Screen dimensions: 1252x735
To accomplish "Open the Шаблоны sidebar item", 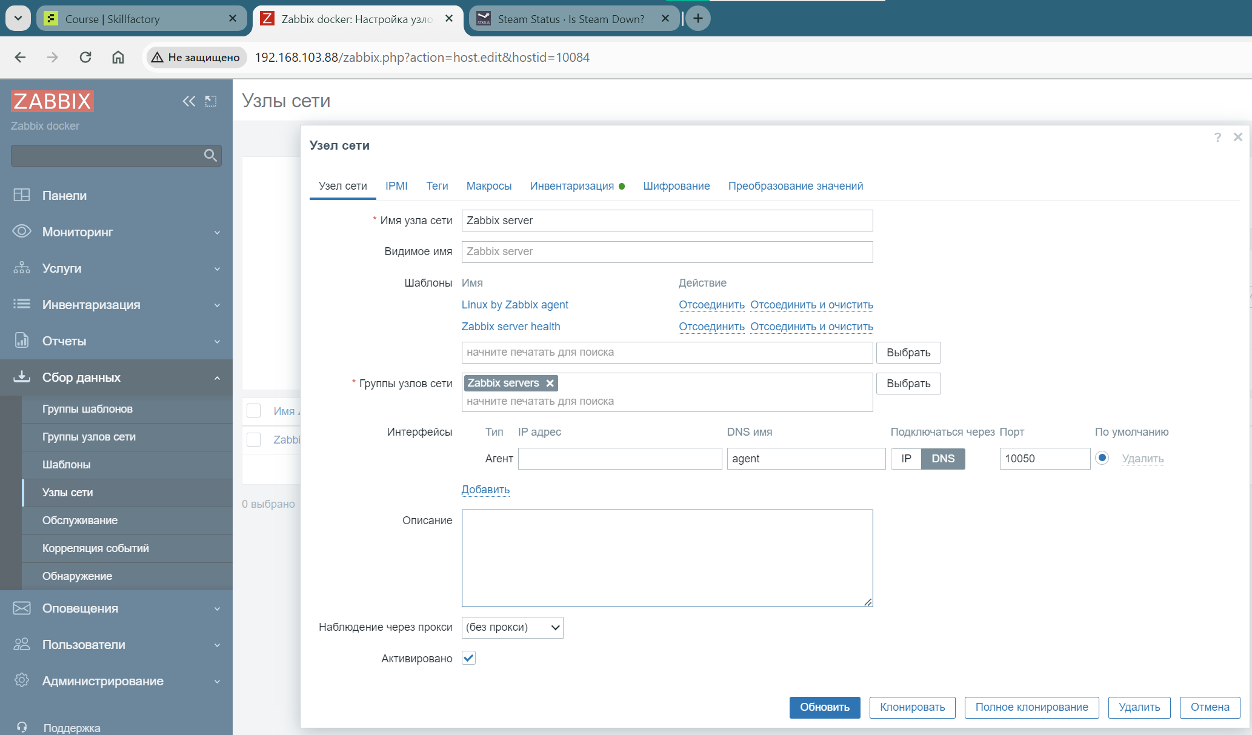I will click(67, 465).
